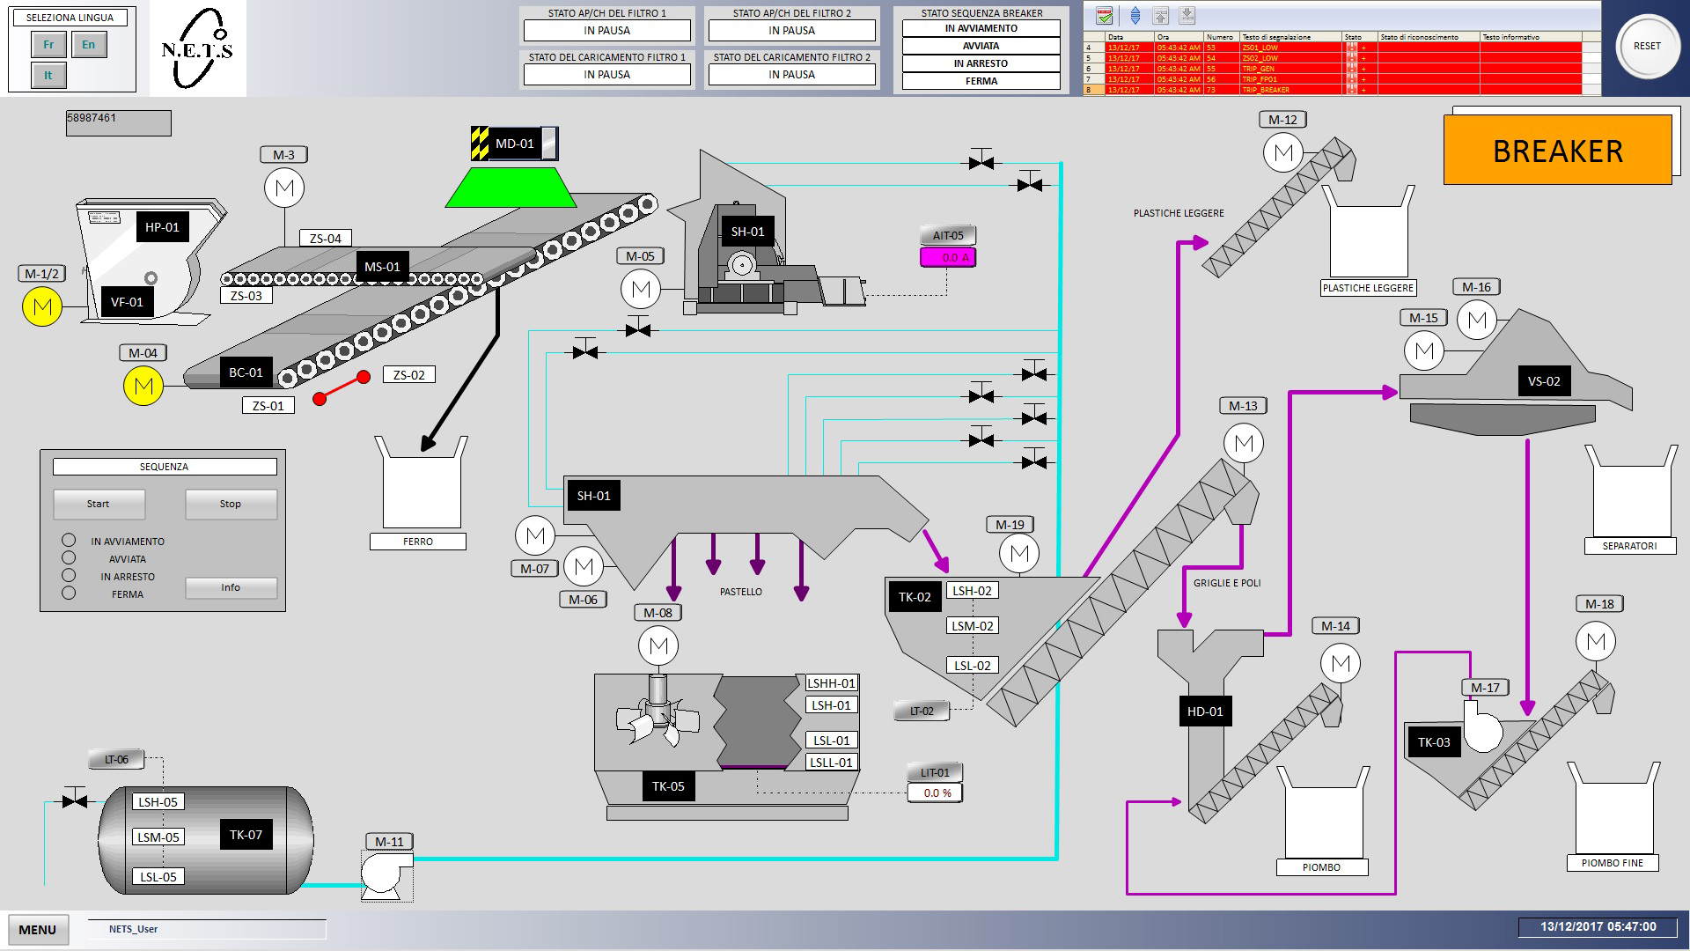Click the BC-01 conveyor label
This screenshot has height=951, width=1690.
click(x=246, y=372)
